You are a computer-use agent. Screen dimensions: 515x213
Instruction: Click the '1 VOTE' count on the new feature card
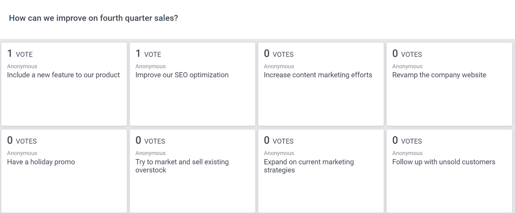point(20,54)
